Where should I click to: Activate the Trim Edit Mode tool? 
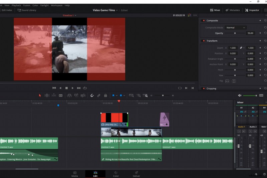[x=47, y=96]
